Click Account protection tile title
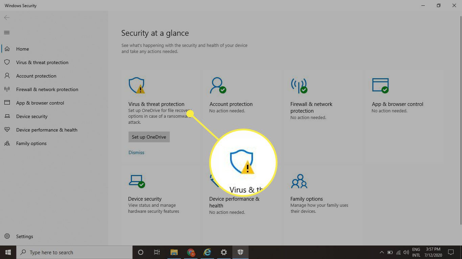Image resolution: width=462 pixels, height=259 pixels. coord(231,104)
